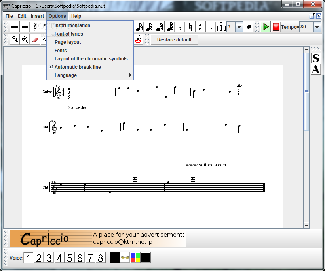Open the Tempo dropdown arrow
The width and height of the screenshot is (325, 271).
317,27
